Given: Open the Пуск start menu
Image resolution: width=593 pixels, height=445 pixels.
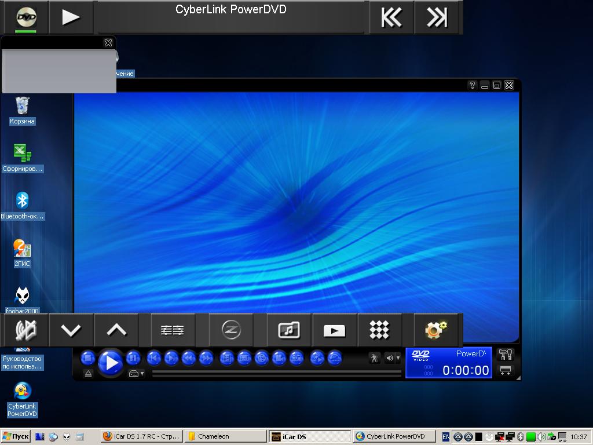Looking at the screenshot, I should (x=16, y=436).
